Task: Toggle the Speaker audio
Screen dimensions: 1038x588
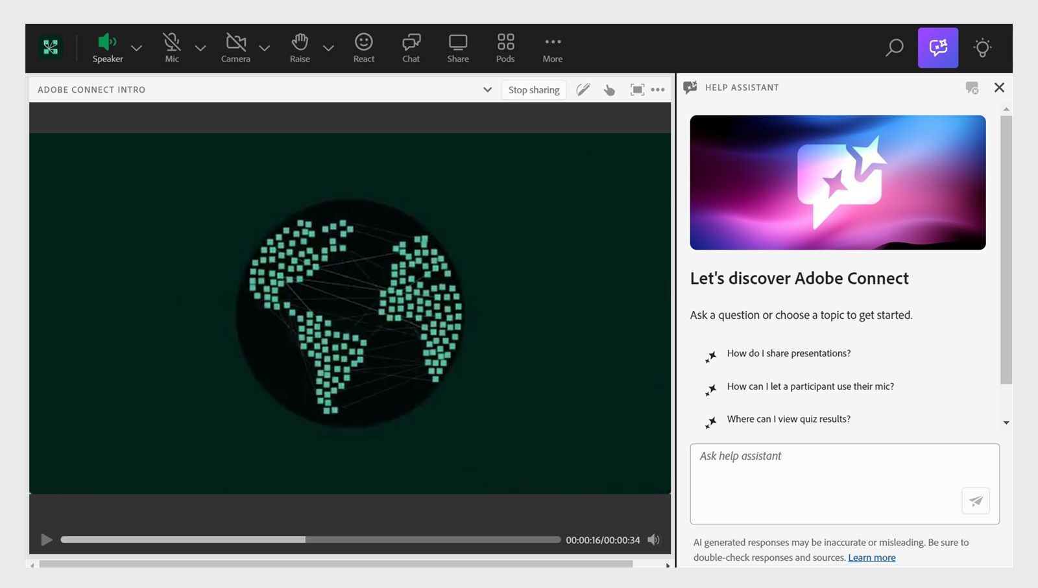Action: coord(108,49)
